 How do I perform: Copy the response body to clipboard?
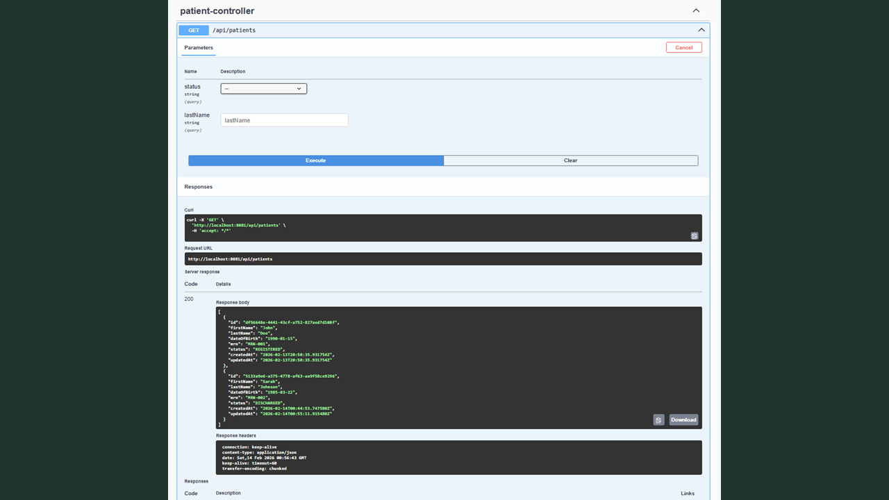pos(658,419)
